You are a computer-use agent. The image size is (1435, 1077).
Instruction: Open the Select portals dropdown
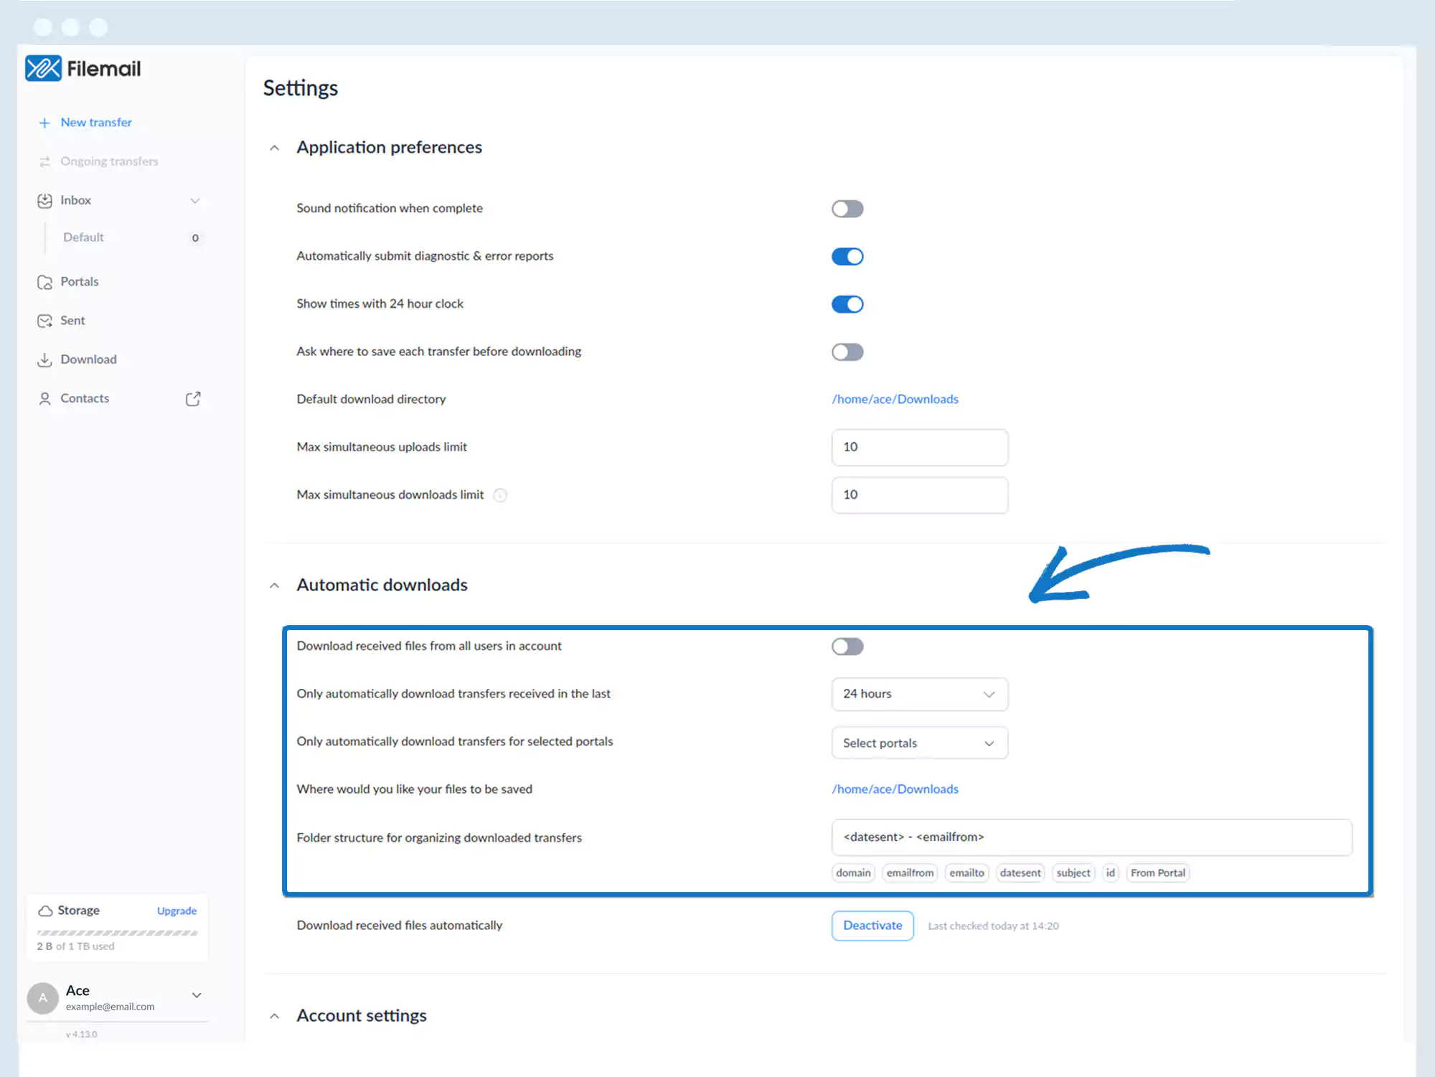(919, 743)
